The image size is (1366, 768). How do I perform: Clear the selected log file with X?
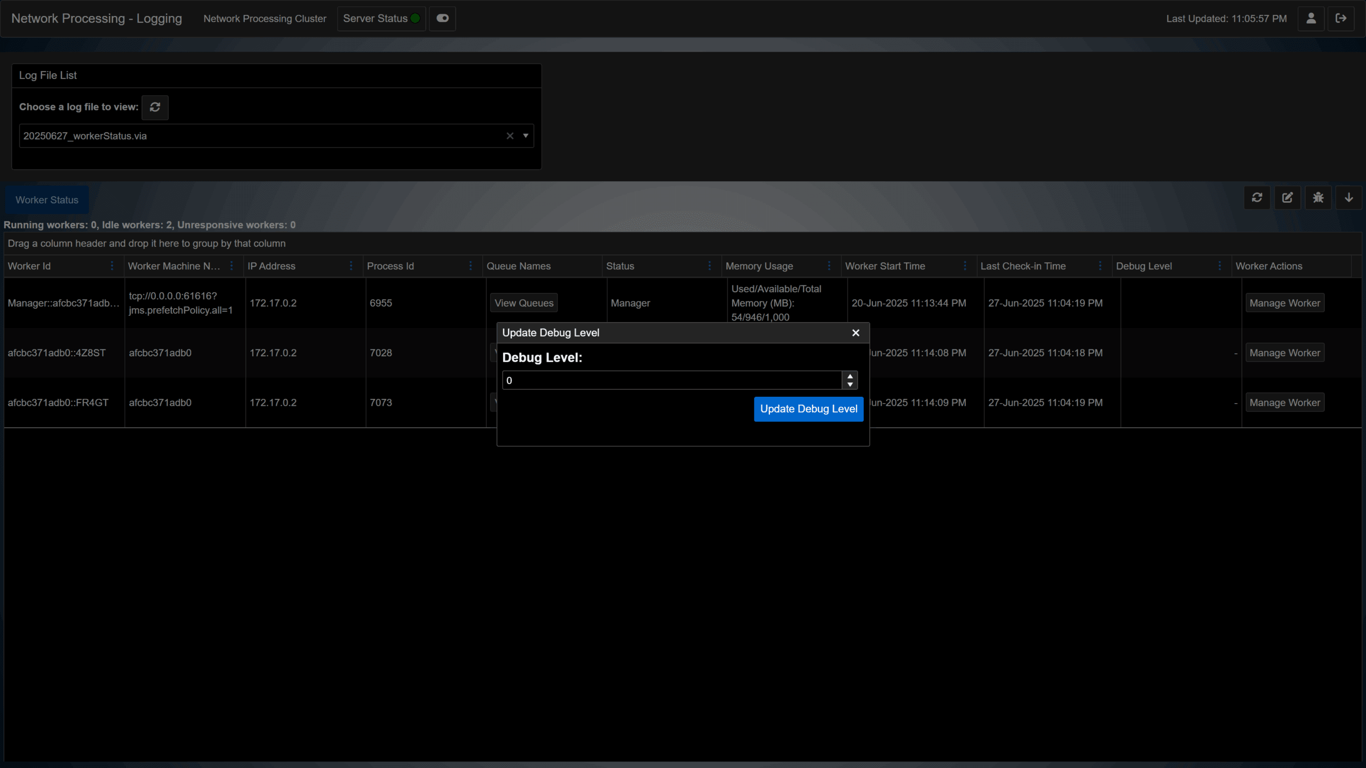(x=510, y=136)
